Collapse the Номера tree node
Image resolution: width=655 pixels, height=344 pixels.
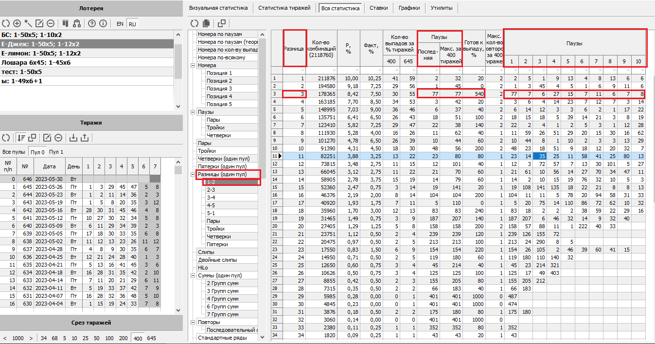(193, 65)
